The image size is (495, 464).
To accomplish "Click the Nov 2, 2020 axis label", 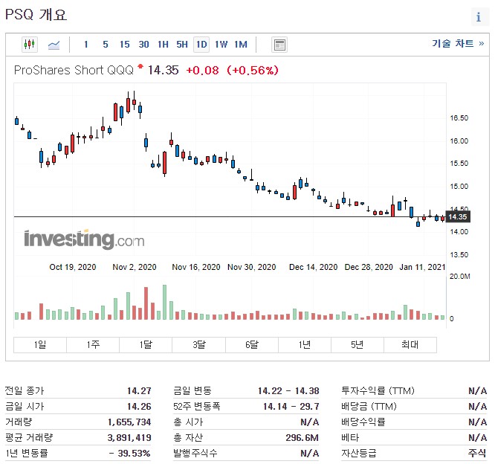I will point(135,267).
